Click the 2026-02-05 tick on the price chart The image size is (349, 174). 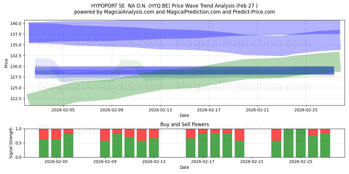[63, 110]
